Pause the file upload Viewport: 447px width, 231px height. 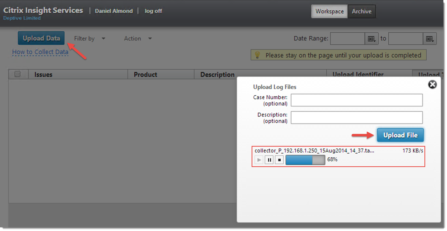click(x=270, y=160)
